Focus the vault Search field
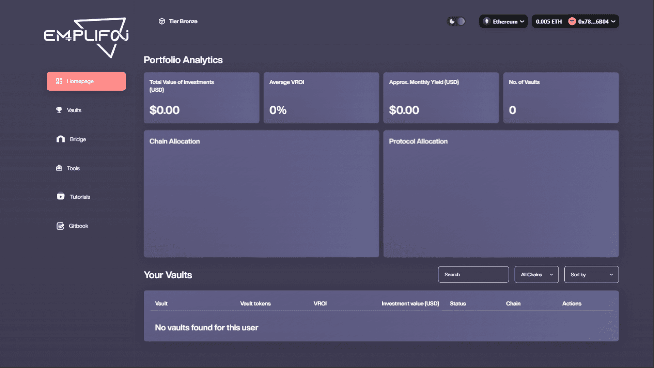 (x=473, y=275)
